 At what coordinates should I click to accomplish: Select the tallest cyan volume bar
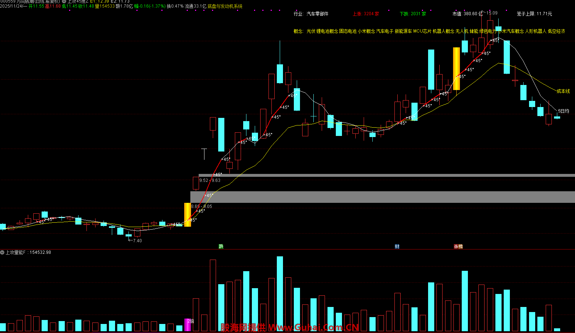pyautogui.click(x=280, y=294)
